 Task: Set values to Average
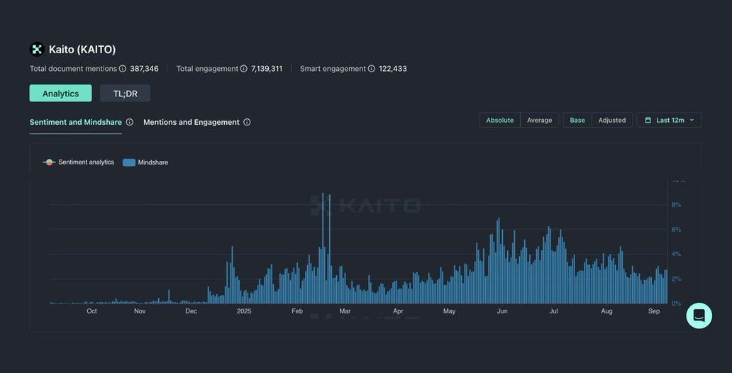tap(540, 121)
